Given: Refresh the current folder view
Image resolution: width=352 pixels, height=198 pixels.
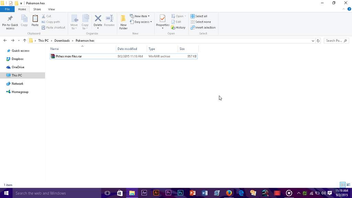Looking at the screenshot, I should [318, 41].
